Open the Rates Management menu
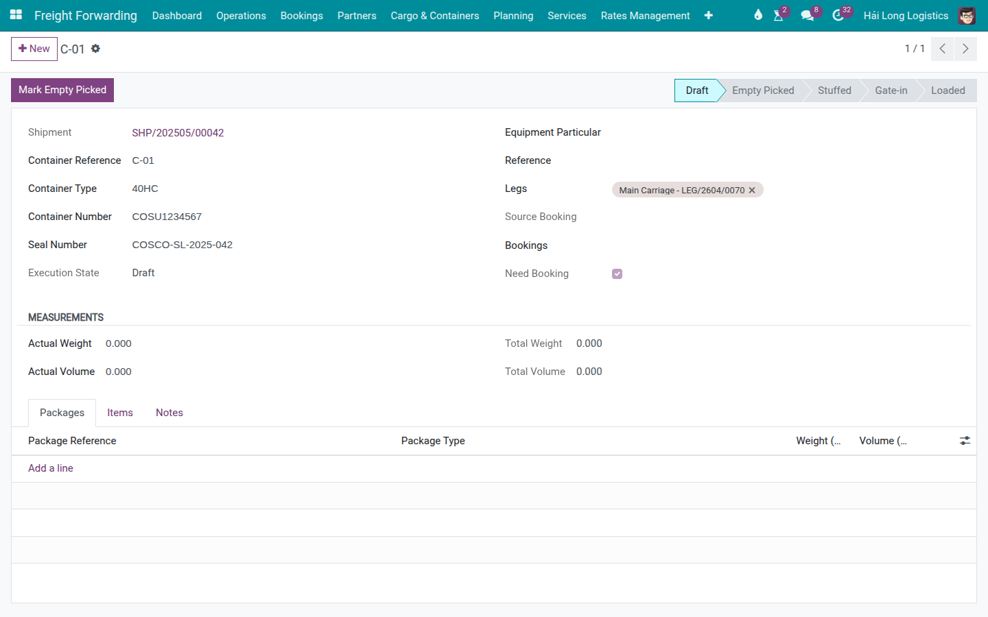This screenshot has height=617, width=988. point(645,15)
